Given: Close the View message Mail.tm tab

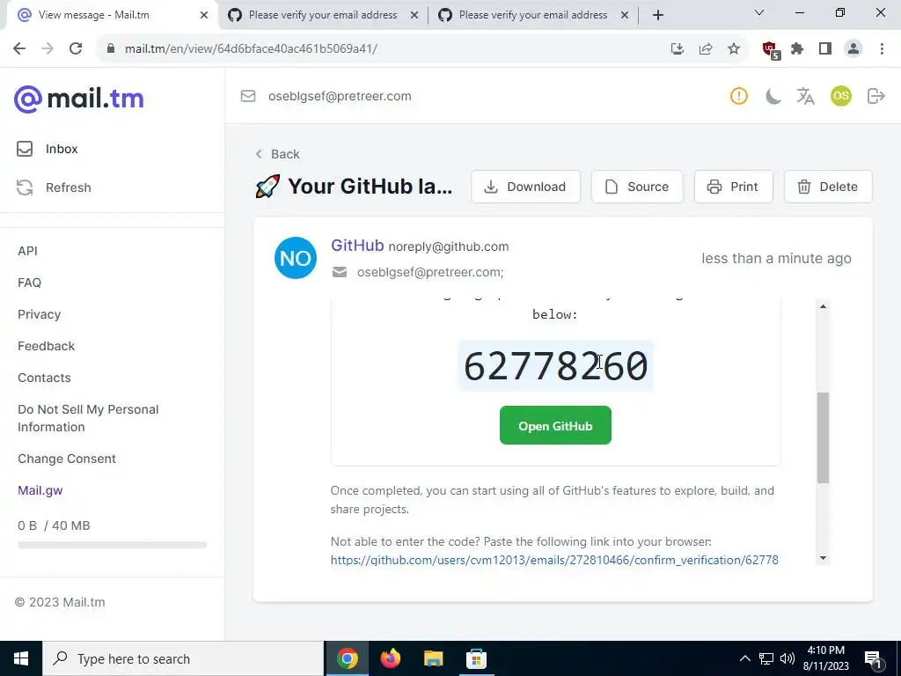Looking at the screenshot, I should (x=204, y=15).
